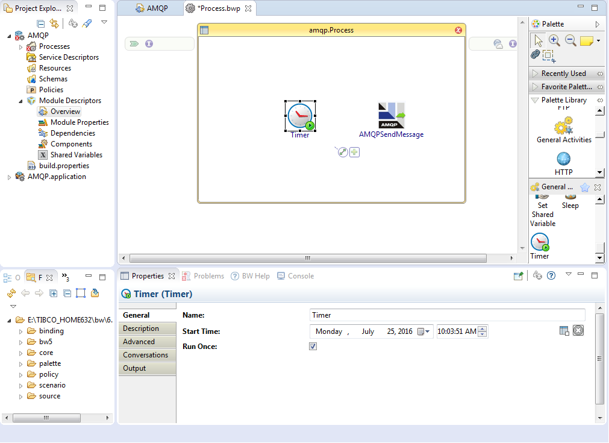609x443 pixels.
Task: Select Shared Variables tree item
Action: coord(70,155)
